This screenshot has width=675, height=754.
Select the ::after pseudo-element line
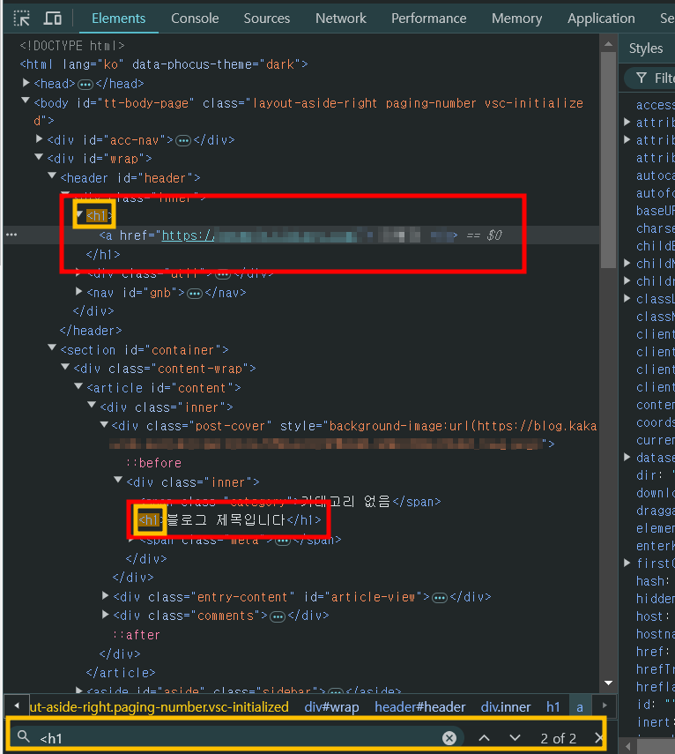137,635
